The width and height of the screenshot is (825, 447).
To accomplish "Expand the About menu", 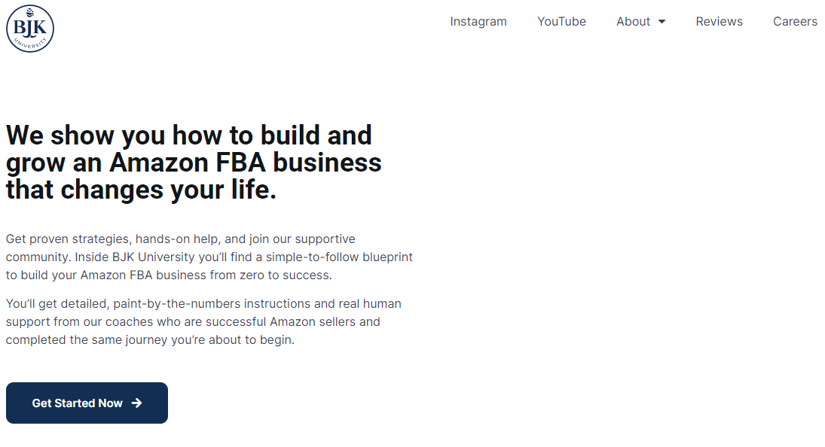I will (641, 22).
